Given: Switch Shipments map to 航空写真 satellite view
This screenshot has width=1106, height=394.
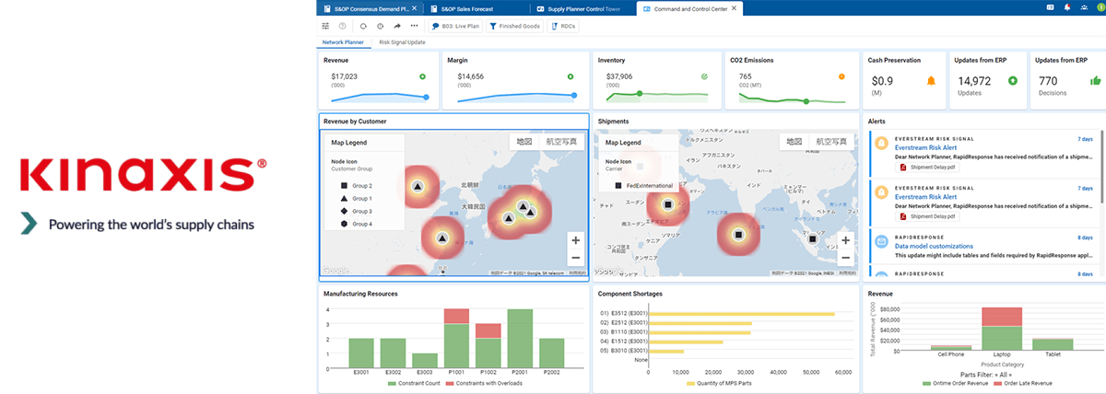Looking at the screenshot, I should (x=830, y=142).
